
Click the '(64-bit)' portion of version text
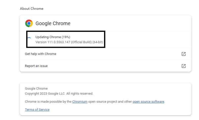[x=97, y=42]
